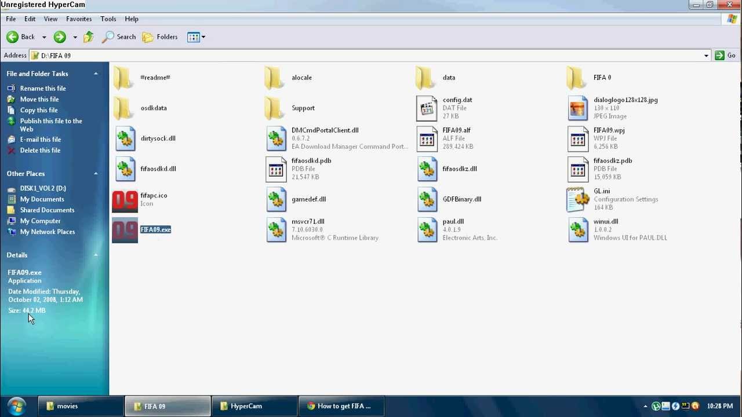Image resolution: width=742 pixels, height=417 pixels.
Task: Open the Edit menu
Action: click(30, 19)
